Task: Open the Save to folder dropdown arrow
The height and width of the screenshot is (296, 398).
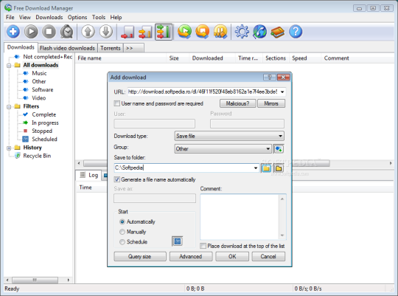Action: click(256, 168)
